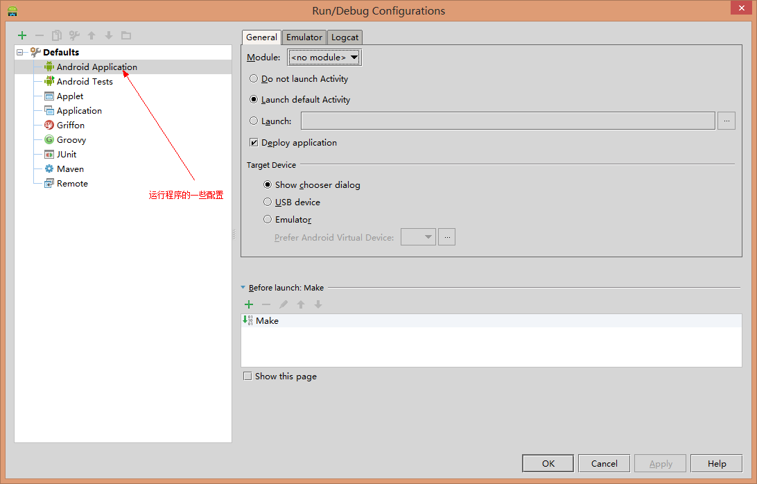757x484 pixels.
Task: Click the Applet icon in tree
Action: pyautogui.click(x=49, y=96)
